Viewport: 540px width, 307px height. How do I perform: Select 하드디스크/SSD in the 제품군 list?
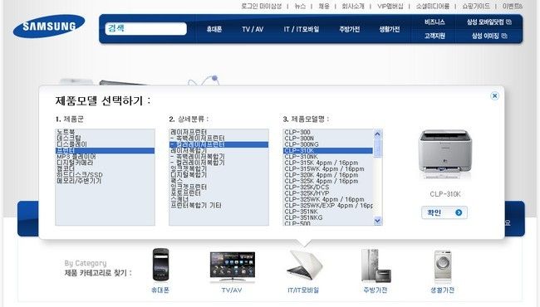105,175
